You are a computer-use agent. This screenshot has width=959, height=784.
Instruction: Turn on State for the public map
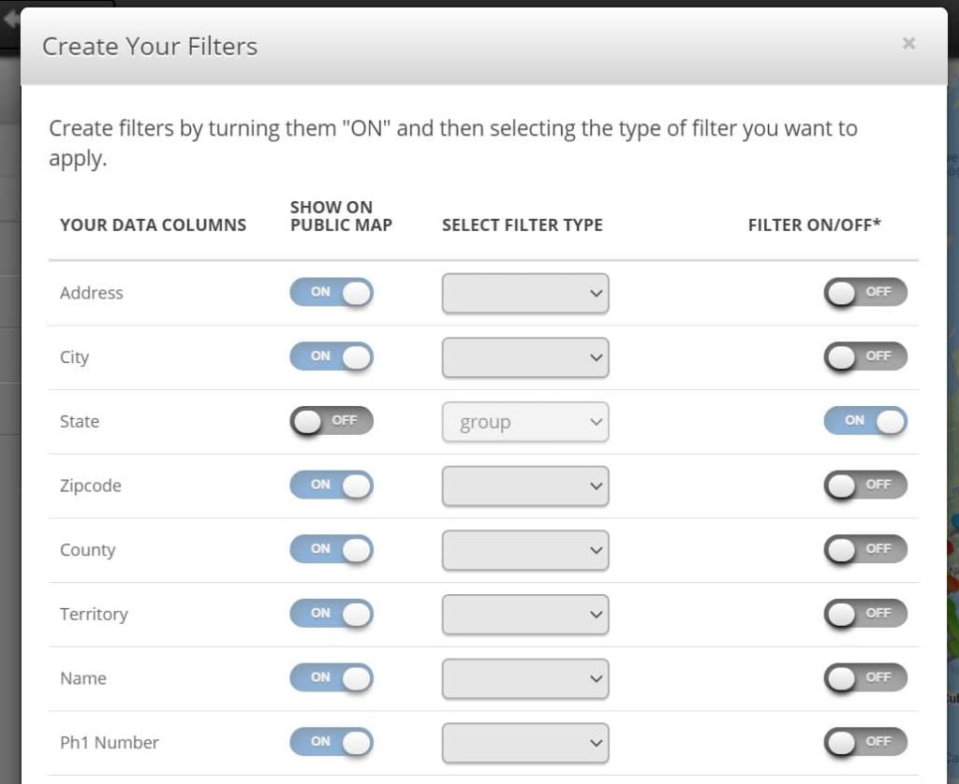click(x=332, y=421)
